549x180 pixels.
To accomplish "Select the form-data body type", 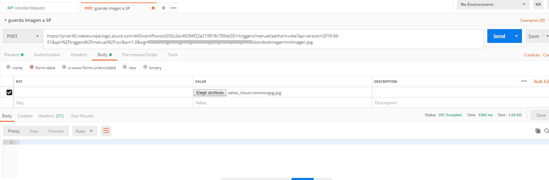I will [x=32, y=67].
